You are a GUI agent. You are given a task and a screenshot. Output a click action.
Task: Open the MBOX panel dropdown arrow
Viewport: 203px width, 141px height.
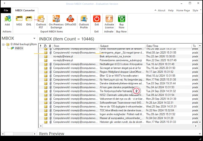(x=34, y=38)
